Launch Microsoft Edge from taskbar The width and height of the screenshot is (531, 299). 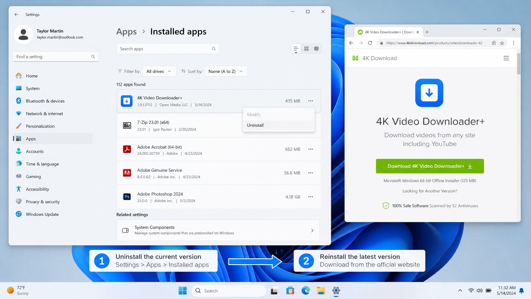(305, 291)
